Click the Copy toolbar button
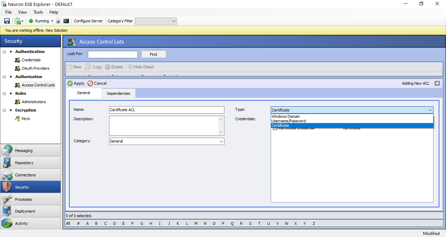The image size is (446, 237). pos(93,67)
